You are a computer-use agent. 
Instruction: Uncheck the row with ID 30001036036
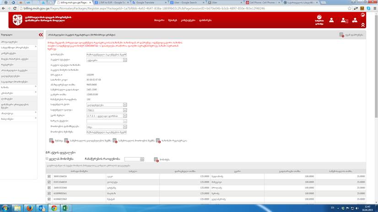(x=49, y=176)
